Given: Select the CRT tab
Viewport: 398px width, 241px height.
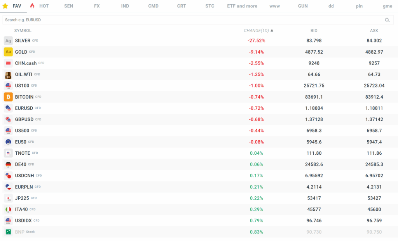Looking at the screenshot, I should pos(182,6).
